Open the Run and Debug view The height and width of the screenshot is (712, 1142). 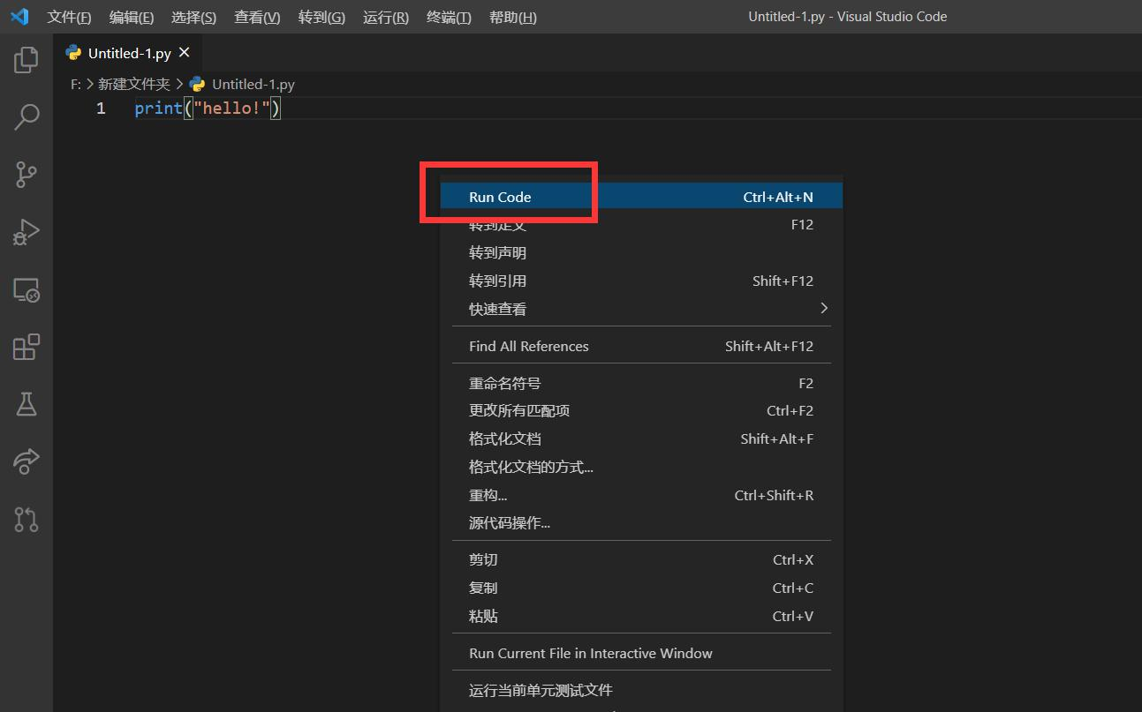tap(26, 231)
